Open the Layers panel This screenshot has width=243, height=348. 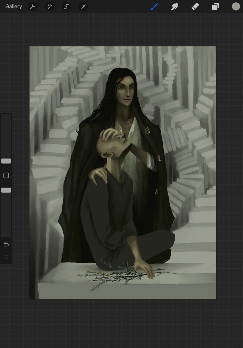point(215,6)
